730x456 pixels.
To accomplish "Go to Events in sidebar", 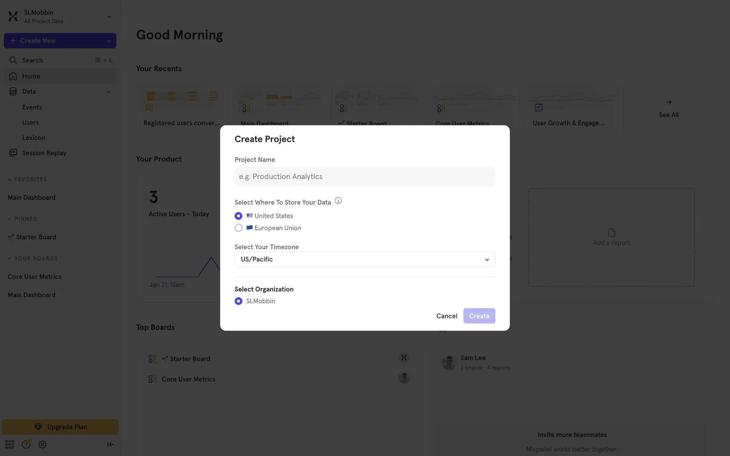I will click(x=32, y=107).
